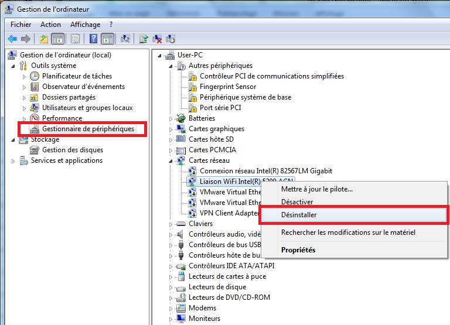Viewport: 450px width, 325px height.
Task: Click the Fingerprint Sensor warning device icon
Action: point(193,87)
